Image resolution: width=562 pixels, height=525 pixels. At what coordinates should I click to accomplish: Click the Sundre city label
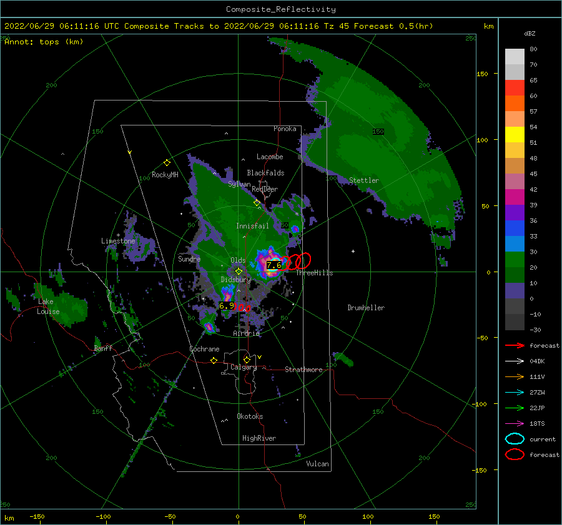tap(189, 259)
